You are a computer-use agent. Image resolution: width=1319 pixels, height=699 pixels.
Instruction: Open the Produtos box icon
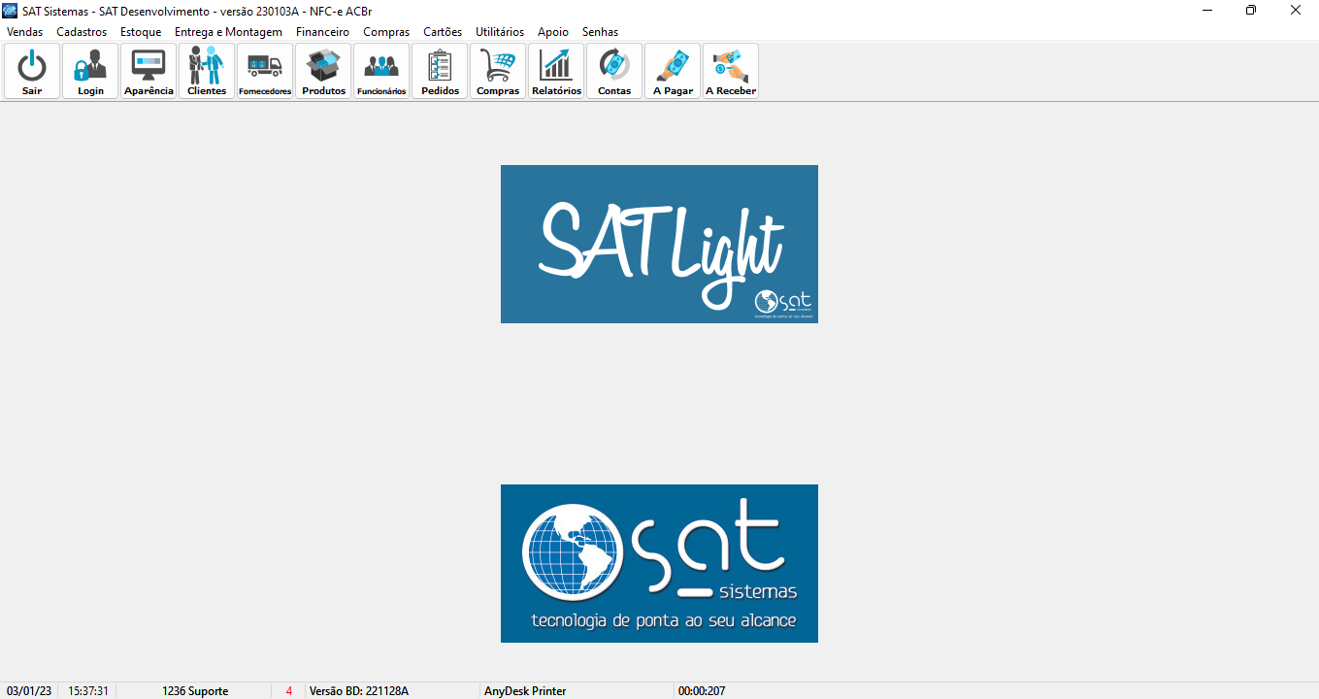coord(323,70)
